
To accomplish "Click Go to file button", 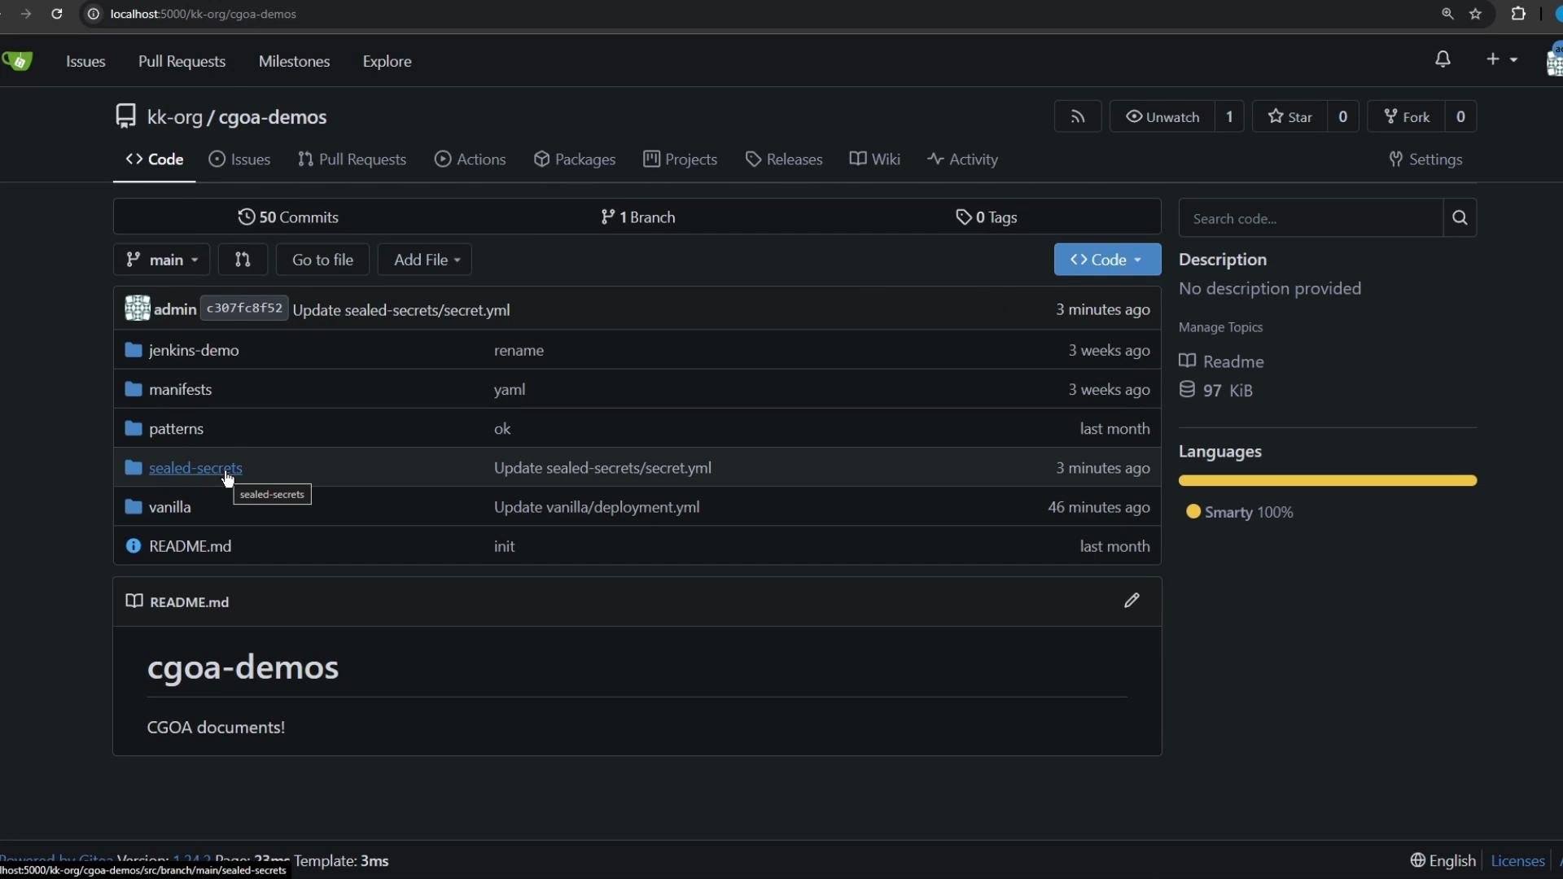I will (322, 260).
